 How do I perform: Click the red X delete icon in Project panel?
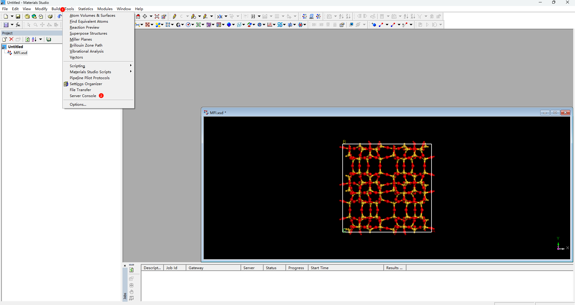point(11,39)
